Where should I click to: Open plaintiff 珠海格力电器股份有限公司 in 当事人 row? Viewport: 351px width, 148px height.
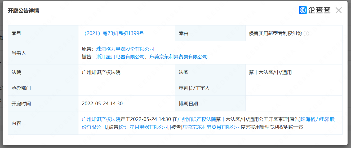(125, 49)
